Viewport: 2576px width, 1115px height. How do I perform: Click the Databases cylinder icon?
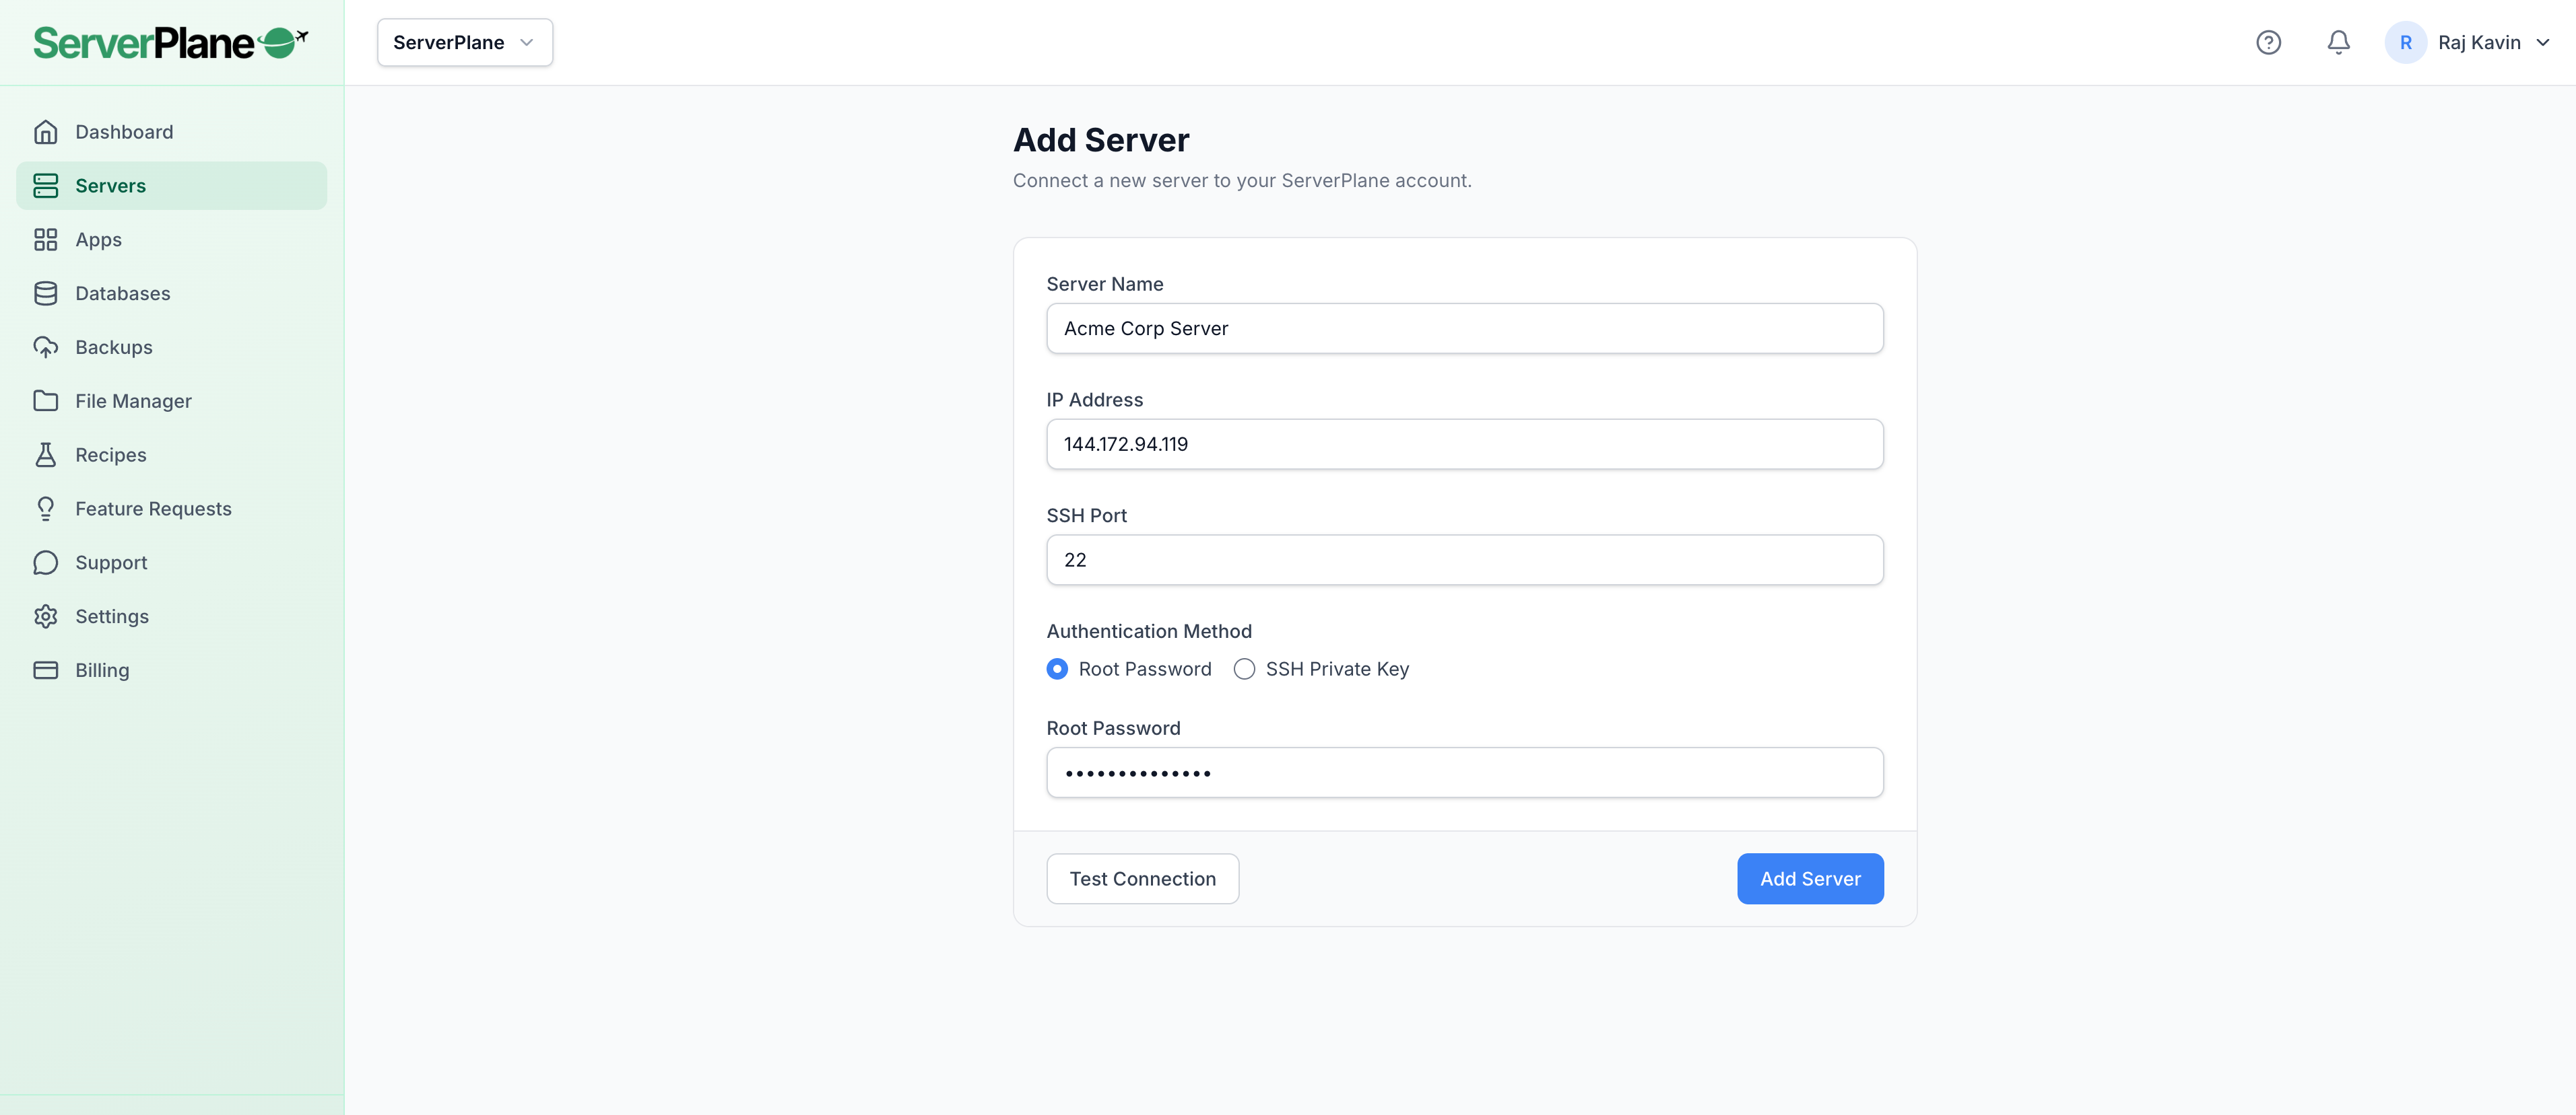click(x=46, y=294)
